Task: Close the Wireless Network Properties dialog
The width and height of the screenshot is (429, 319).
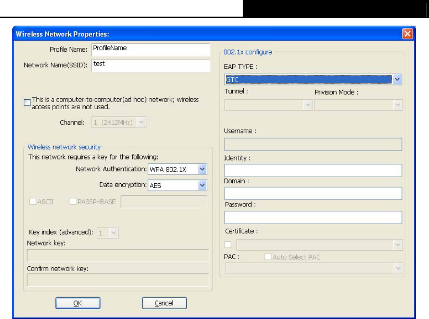Action: coord(407,34)
